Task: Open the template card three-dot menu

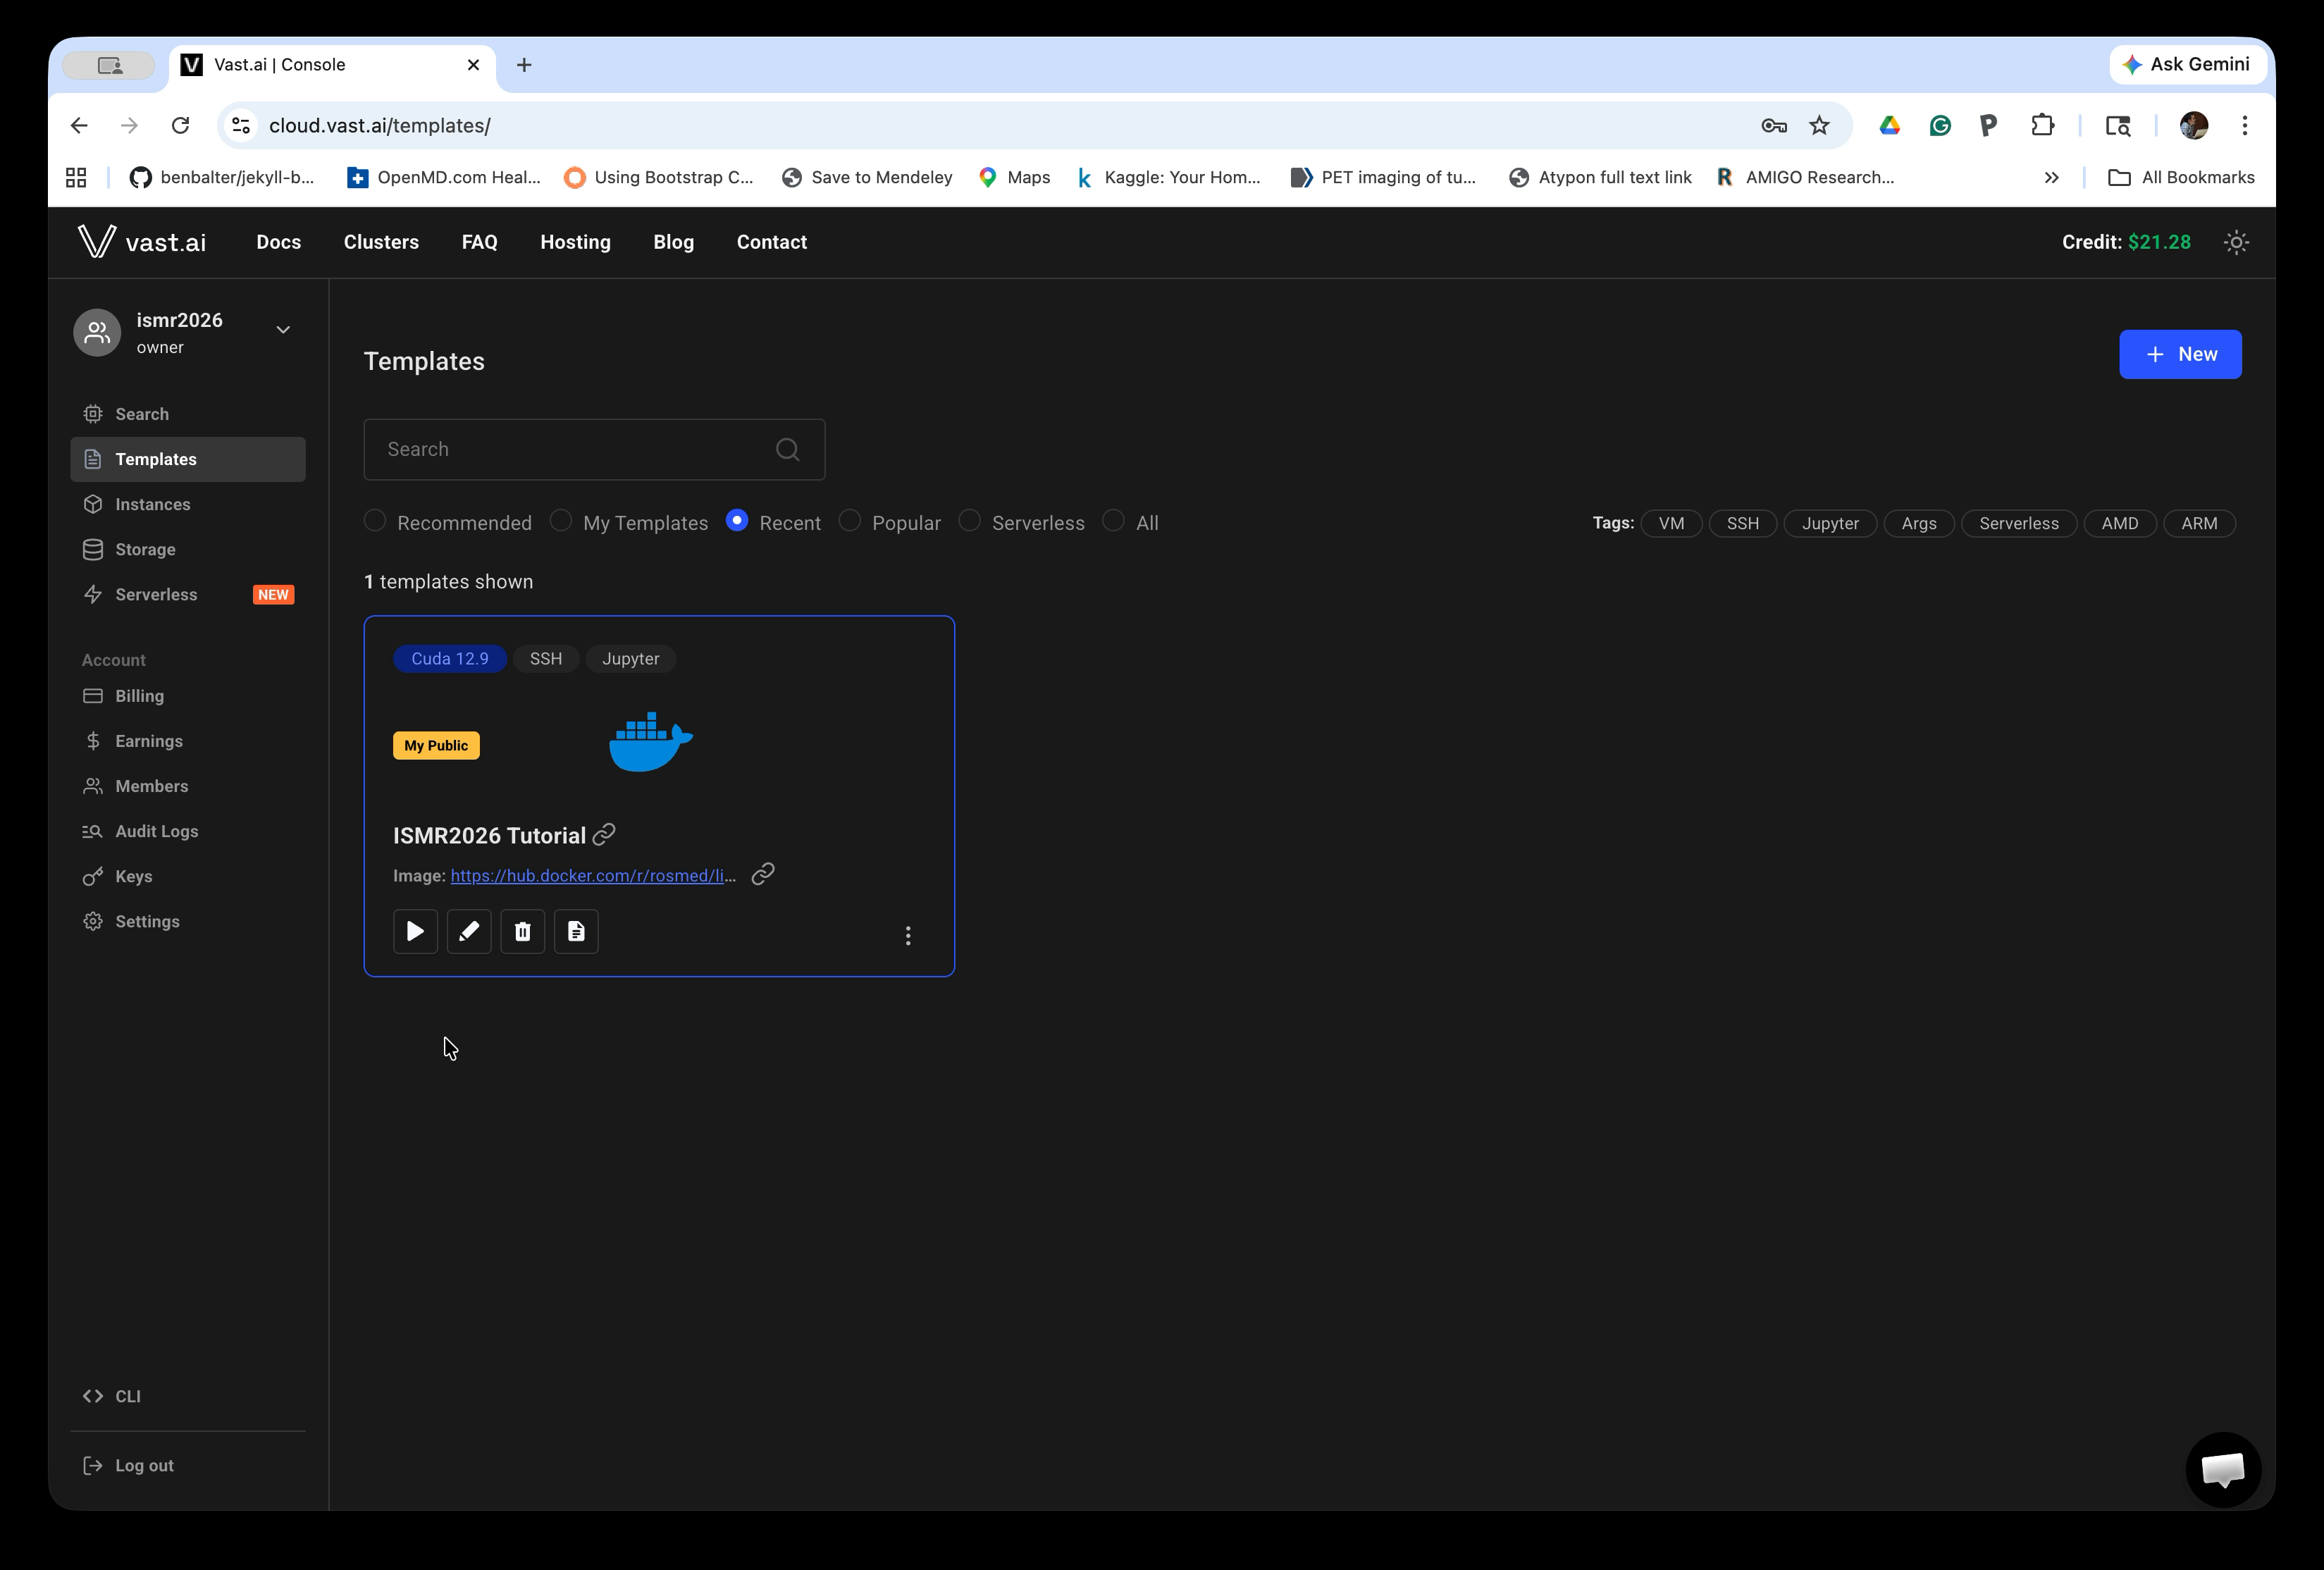Action: click(x=908, y=935)
